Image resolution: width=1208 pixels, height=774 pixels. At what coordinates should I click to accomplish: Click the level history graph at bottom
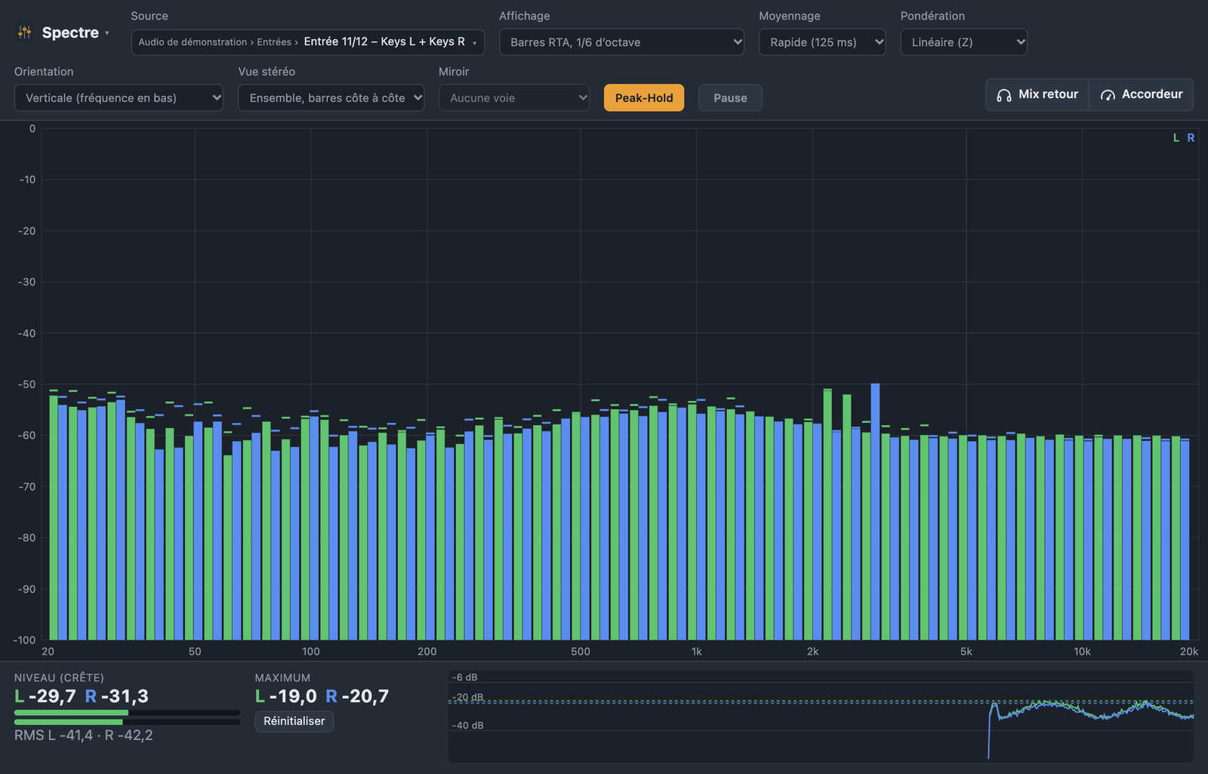point(821,716)
